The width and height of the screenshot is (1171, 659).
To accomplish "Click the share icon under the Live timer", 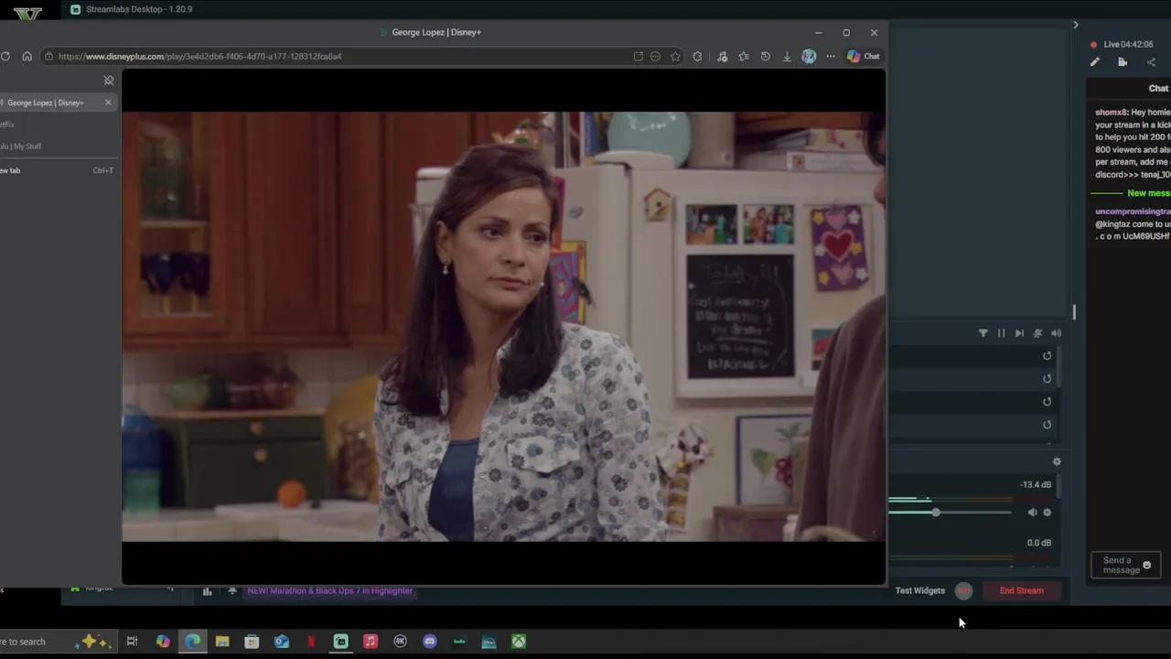I will pyautogui.click(x=1151, y=62).
